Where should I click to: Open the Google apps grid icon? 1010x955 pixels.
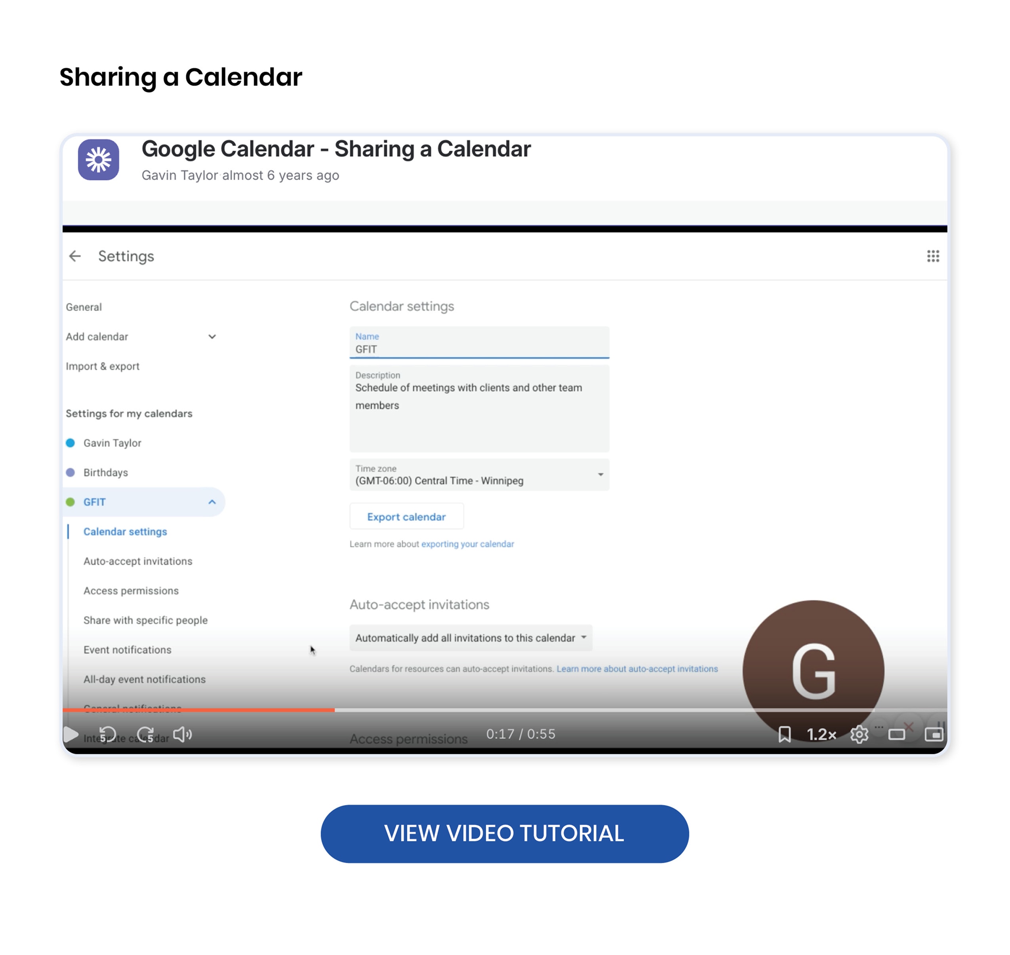tap(933, 256)
